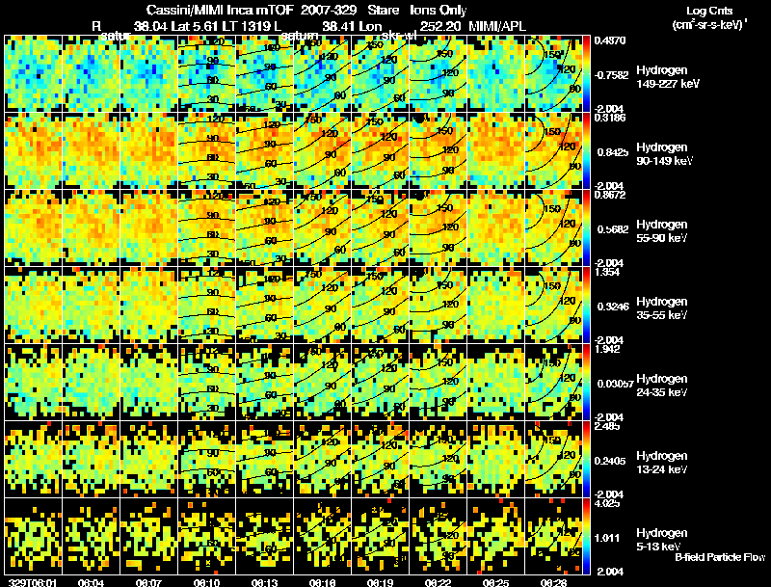Select the color bar beside Hydrogen 35-55 keV
The height and width of the screenshot is (587, 771).
point(587,305)
